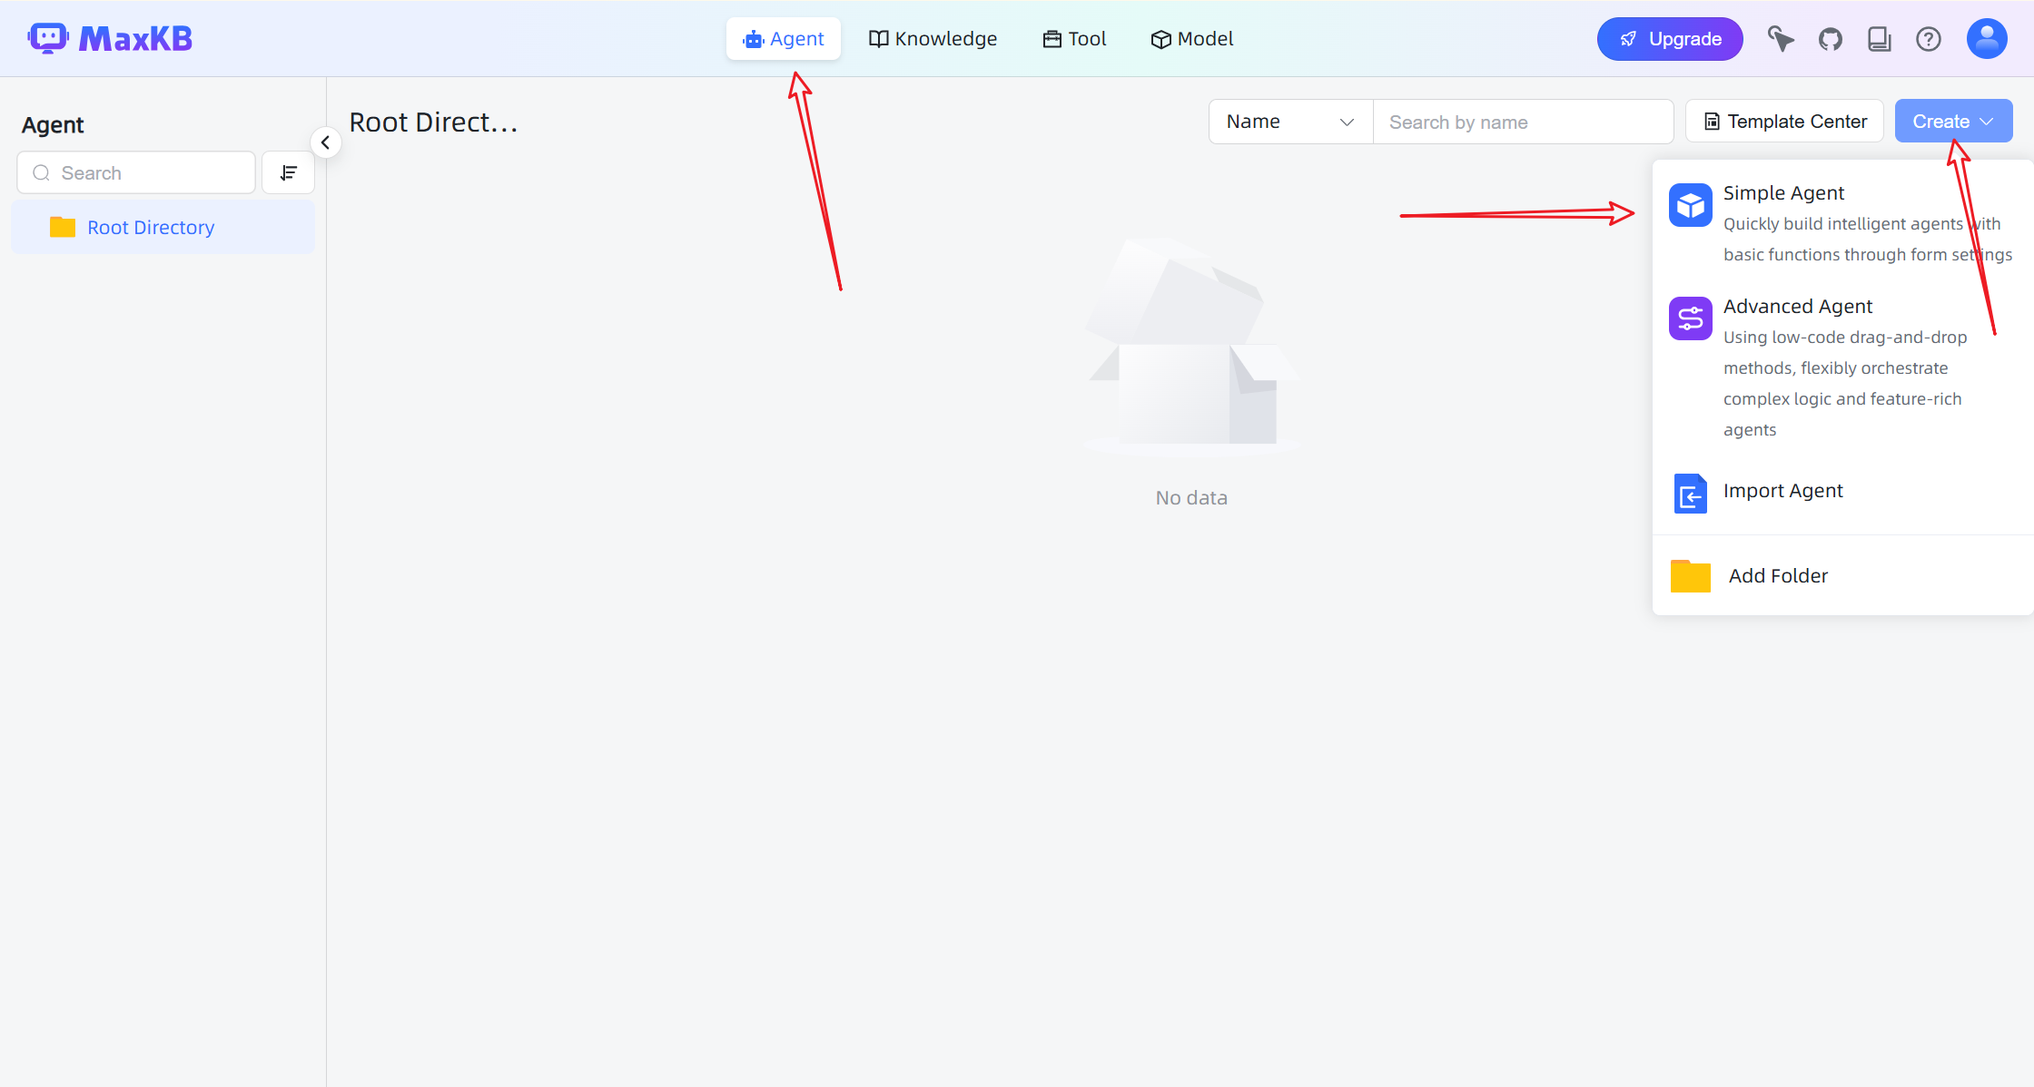The image size is (2034, 1087).
Task: Open the GitHub repository icon
Action: (1830, 39)
